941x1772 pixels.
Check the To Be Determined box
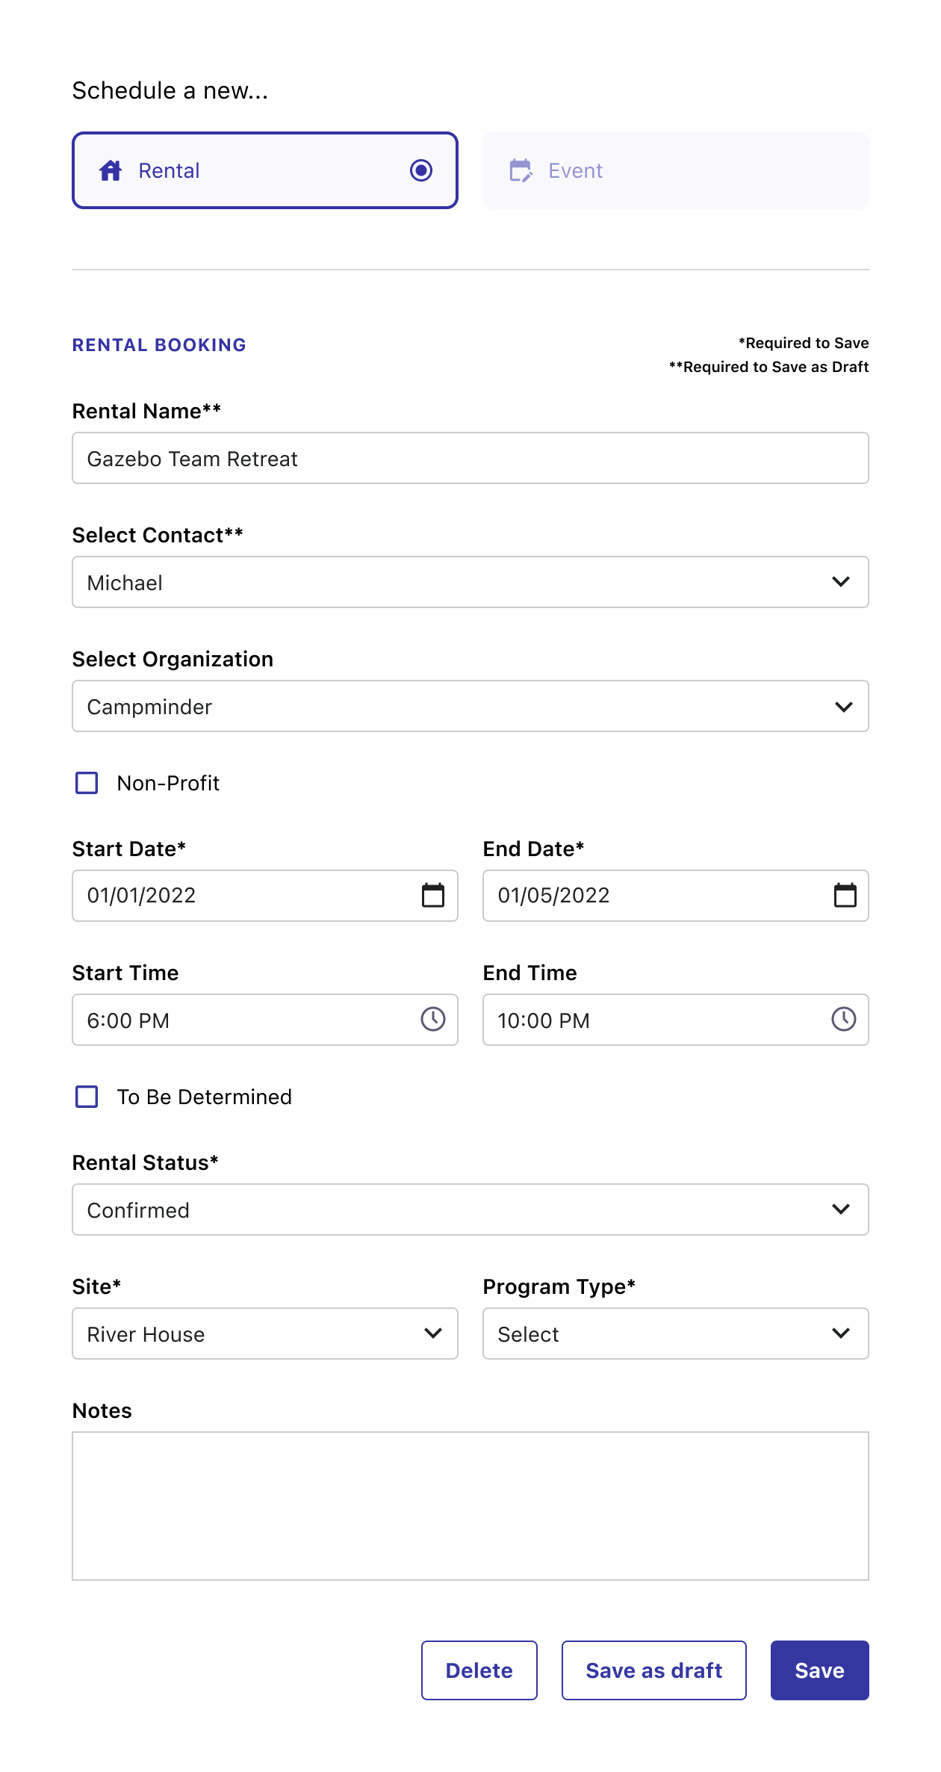pyautogui.click(x=87, y=1097)
